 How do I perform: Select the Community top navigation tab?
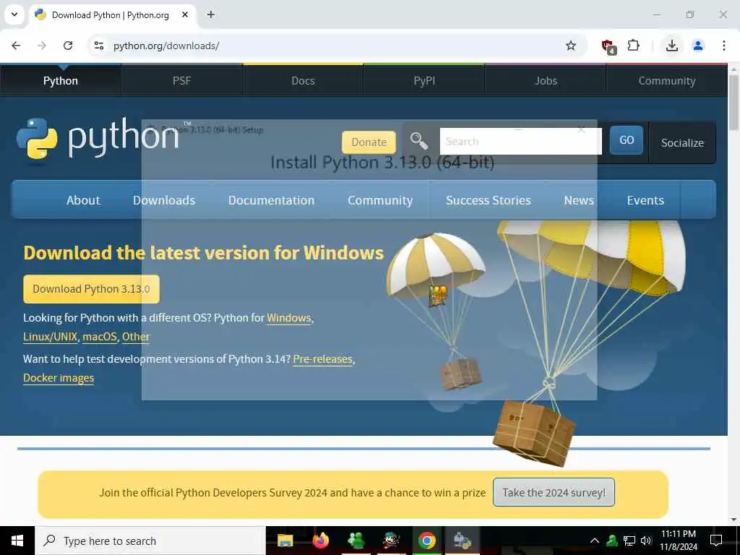(x=667, y=81)
